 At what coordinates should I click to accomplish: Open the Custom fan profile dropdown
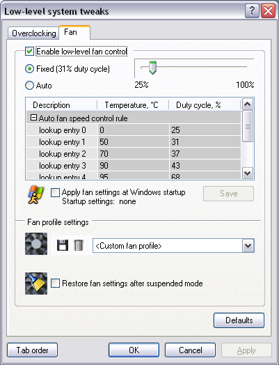tap(248, 246)
